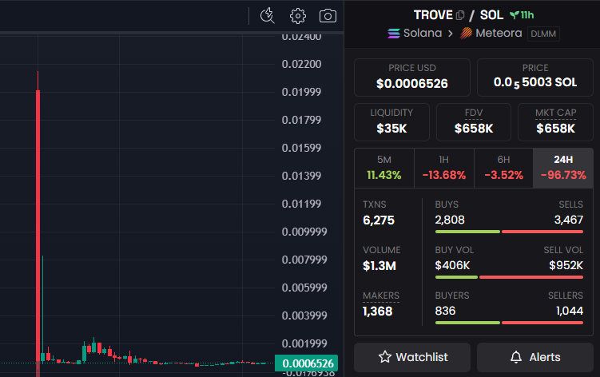Click the SOL quote token name
The height and width of the screenshot is (377, 600).
491,15
